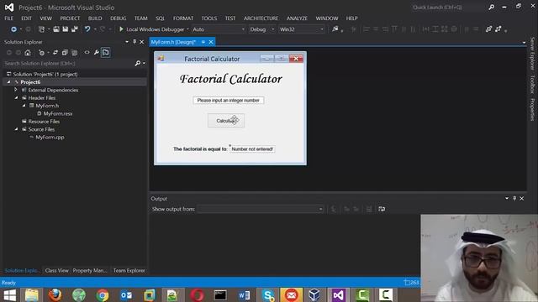The height and width of the screenshot is (302, 538).
Task: Pin the Output panel
Action: coord(514,198)
